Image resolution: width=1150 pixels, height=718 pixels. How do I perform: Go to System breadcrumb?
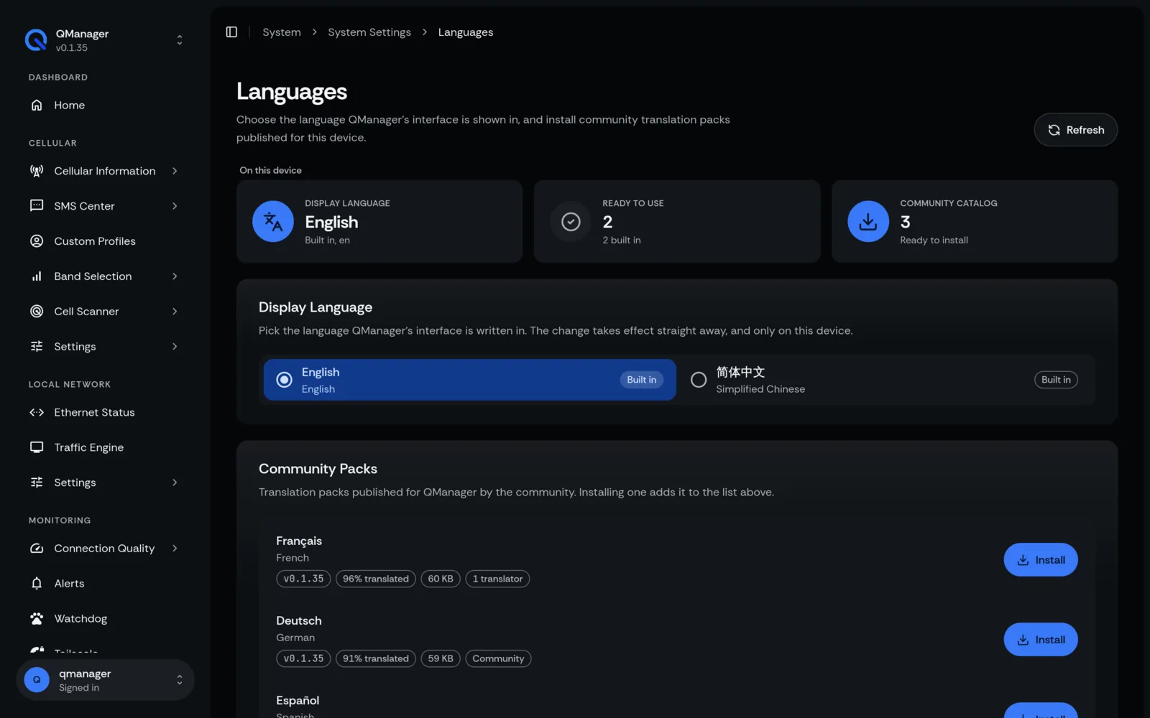pos(282,32)
